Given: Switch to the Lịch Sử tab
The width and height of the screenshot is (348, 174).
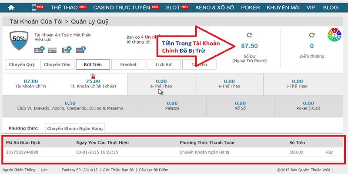Looking at the screenshot, I should tap(164, 64).
